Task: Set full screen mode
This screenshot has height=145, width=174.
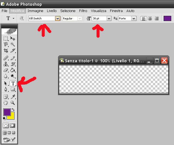Action: (14, 132)
